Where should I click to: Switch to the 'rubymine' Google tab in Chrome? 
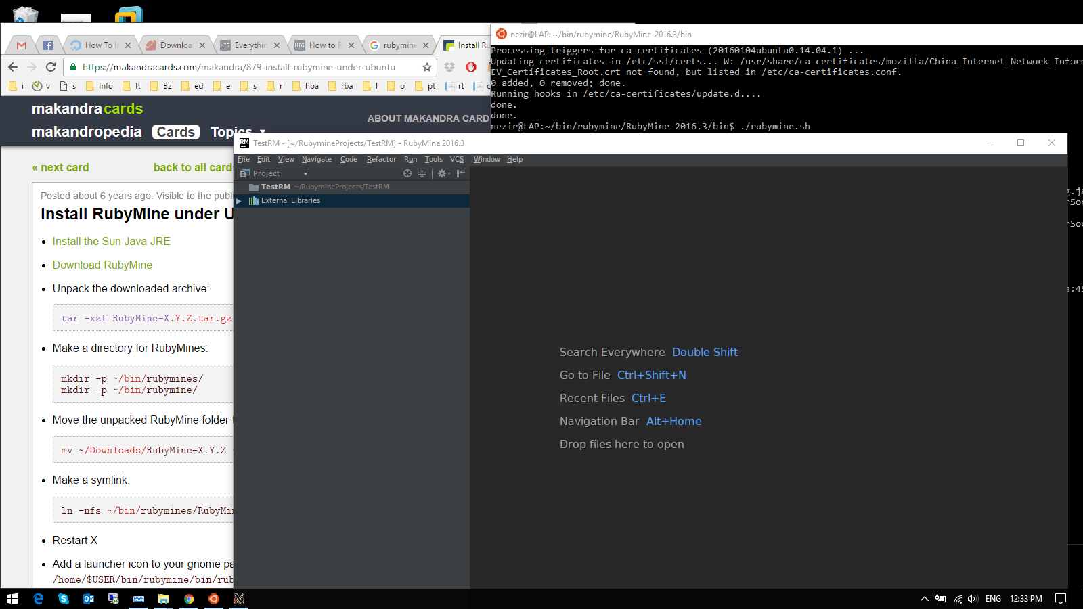point(399,45)
